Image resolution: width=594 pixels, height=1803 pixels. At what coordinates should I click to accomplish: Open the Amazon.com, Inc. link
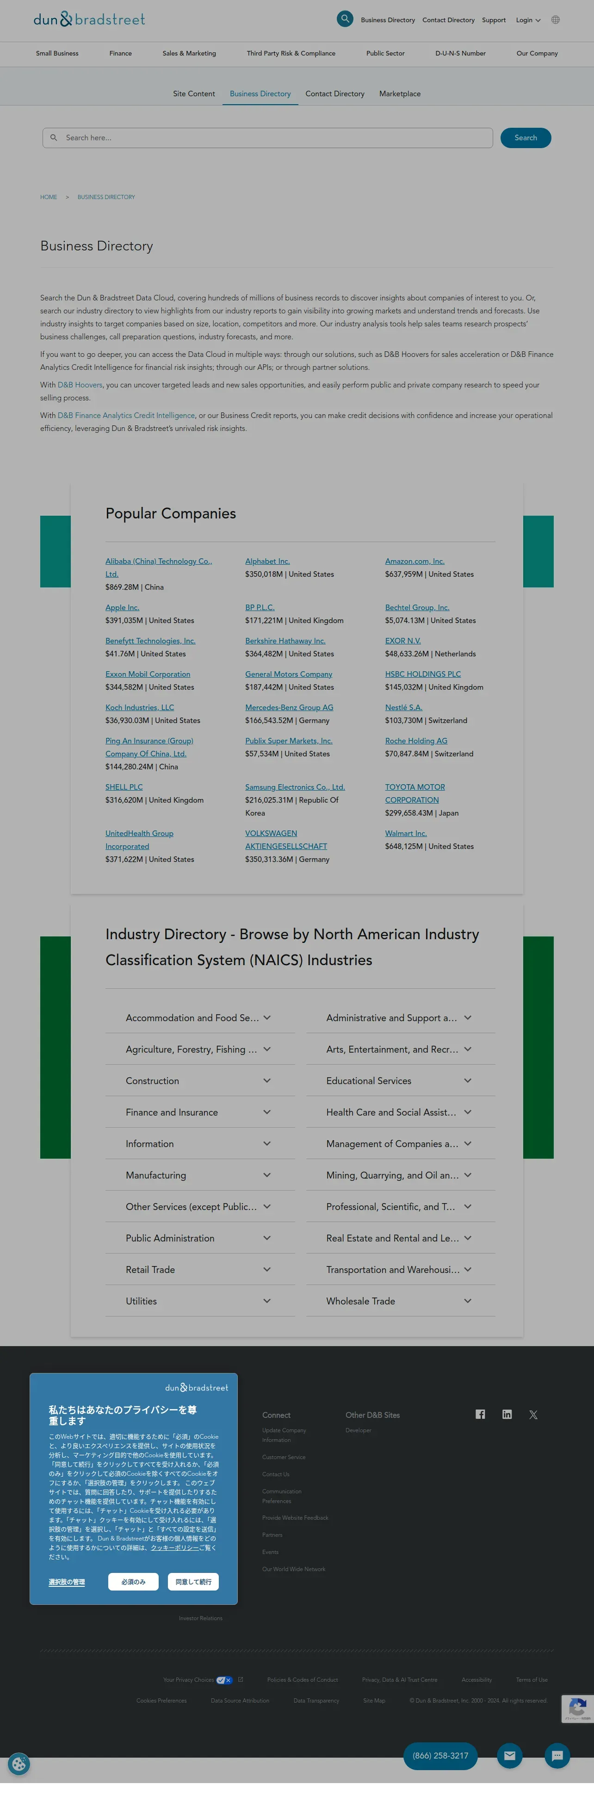415,561
